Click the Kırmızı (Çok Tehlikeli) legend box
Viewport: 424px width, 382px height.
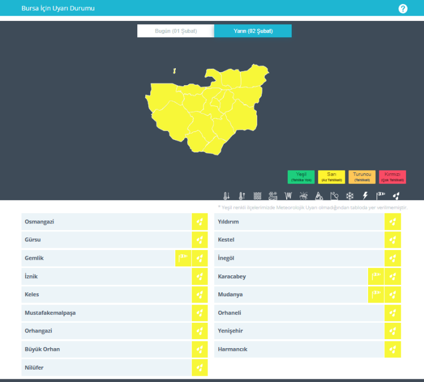coord(392,177)
